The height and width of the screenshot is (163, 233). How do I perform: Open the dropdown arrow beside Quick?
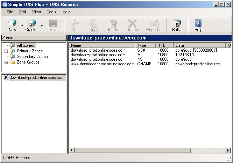42,26
